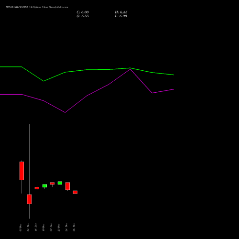Select the last red candle above 26 Dec
This screenshot has width=239, height=239.
point(75,192)
